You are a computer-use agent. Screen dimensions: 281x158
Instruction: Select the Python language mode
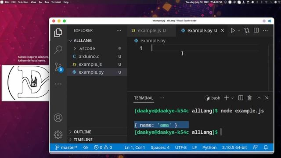pyautogui.click(x=209, y=147)
